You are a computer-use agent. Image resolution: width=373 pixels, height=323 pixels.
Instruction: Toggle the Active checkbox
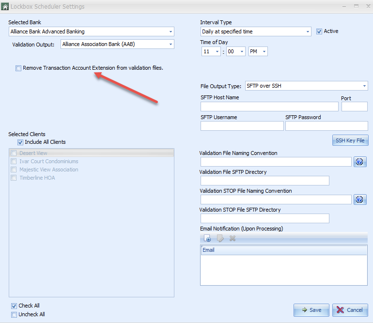319,31
